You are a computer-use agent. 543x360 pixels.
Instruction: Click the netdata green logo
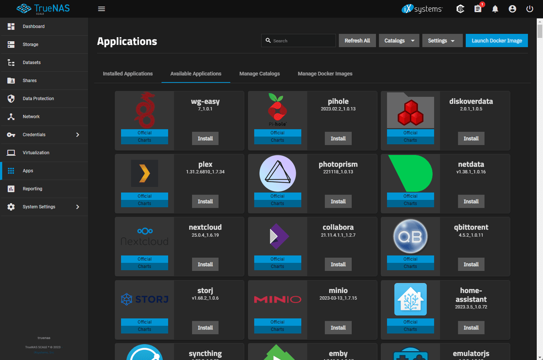tap(411, 173)
